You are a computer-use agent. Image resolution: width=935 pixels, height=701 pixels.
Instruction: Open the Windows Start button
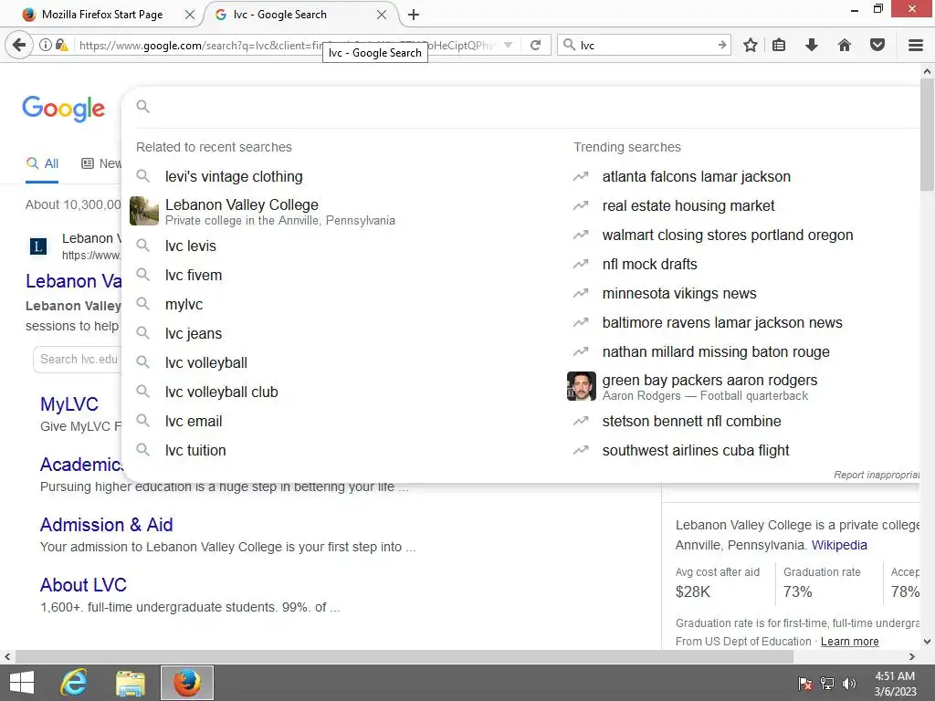pos(22,683)
